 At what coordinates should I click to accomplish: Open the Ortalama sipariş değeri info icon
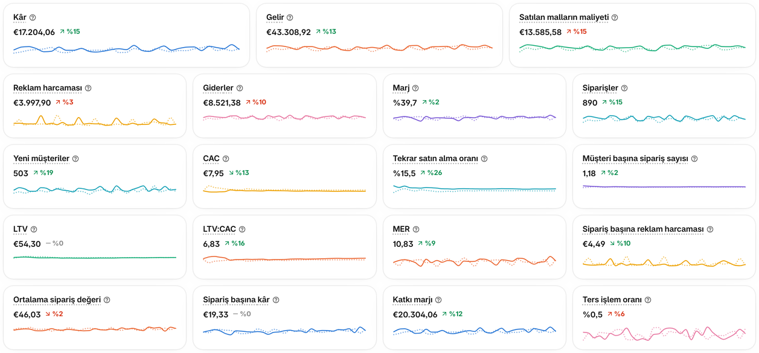point(107,300)
